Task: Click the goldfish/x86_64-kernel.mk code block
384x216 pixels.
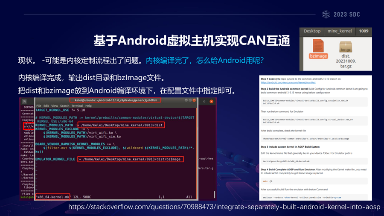Action: point(314,161)
